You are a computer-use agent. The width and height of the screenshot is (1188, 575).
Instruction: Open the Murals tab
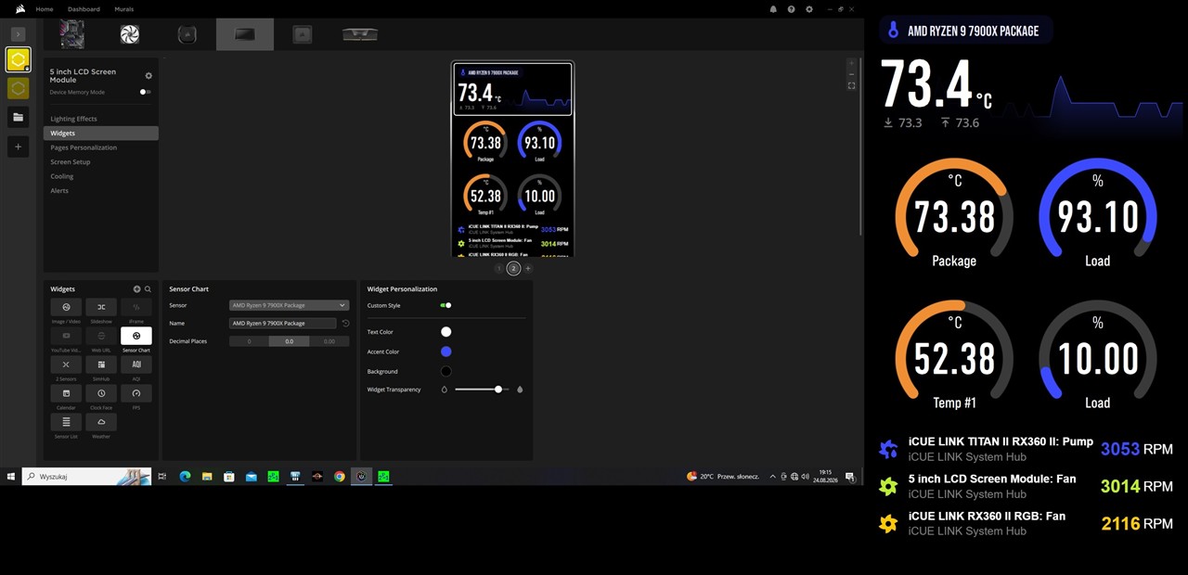pos(123,9)
